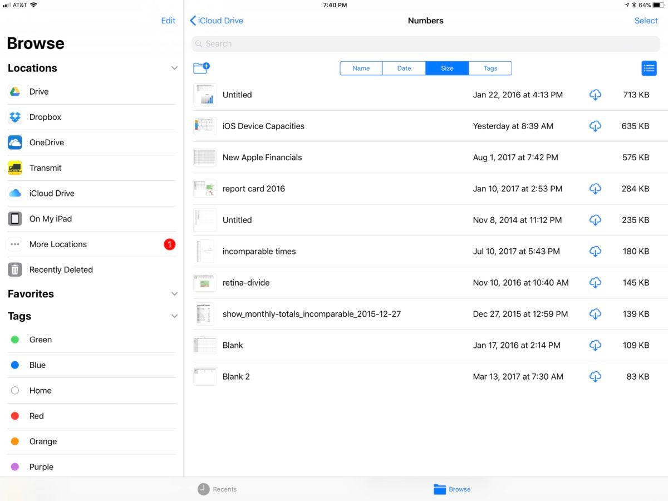This screenshot has height=501, width=668.
Task: Toggle the list view icon
Action: (x=649, y=68)
